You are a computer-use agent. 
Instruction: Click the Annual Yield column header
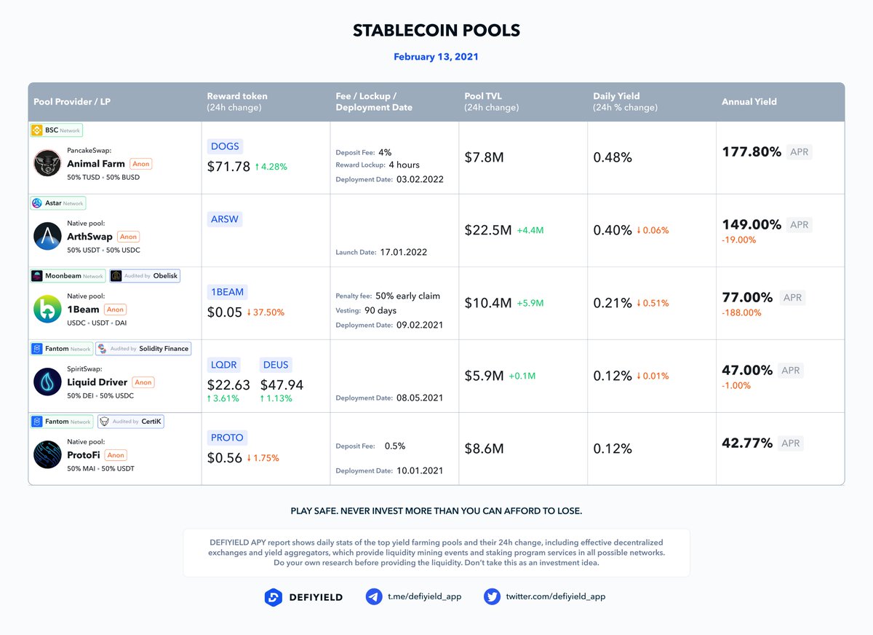749,102
